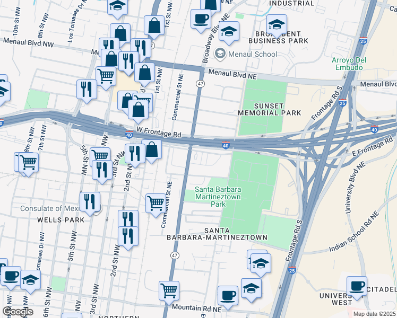Click the grocery cart pin on Mountain Rd NE

(169, 292)
